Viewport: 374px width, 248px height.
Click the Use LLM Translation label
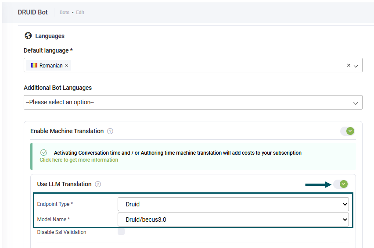[x=64, y=184]
